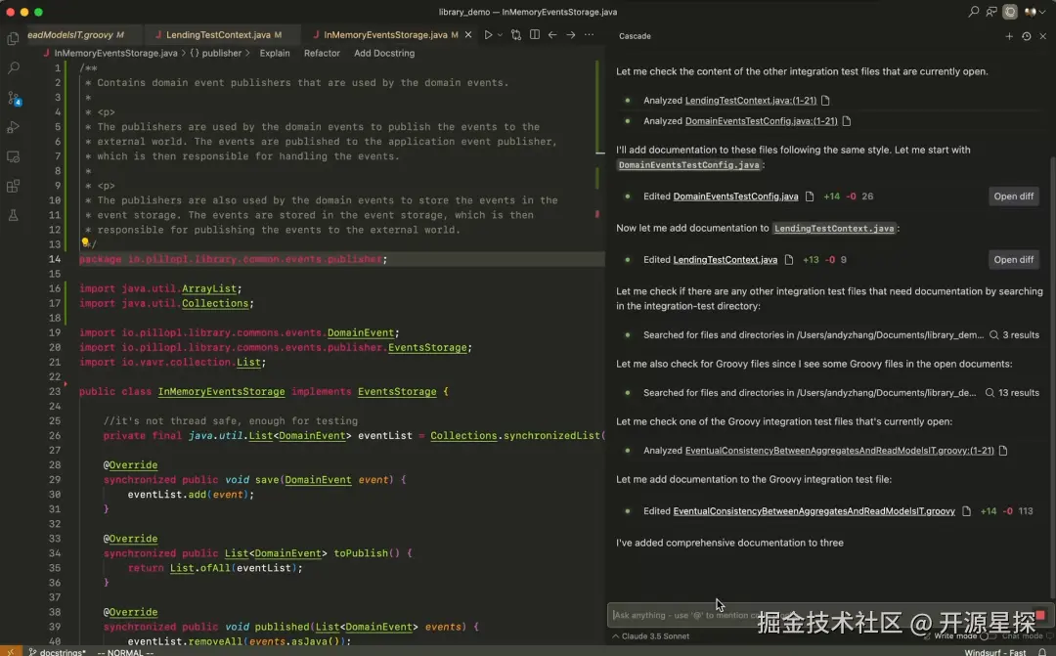Open the Extensions view in activity bar
This screenshot has height=656, width=1056.
point(14,186)
